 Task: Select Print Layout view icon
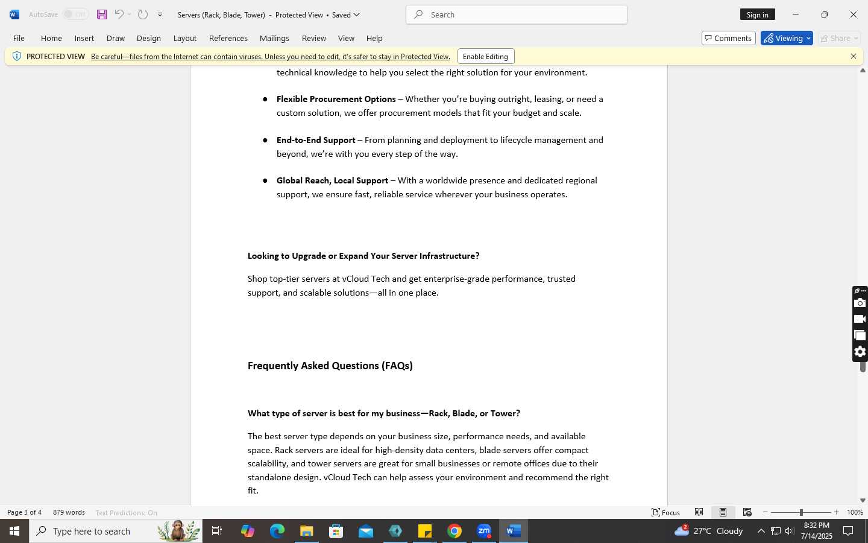[x=723, y=512]
